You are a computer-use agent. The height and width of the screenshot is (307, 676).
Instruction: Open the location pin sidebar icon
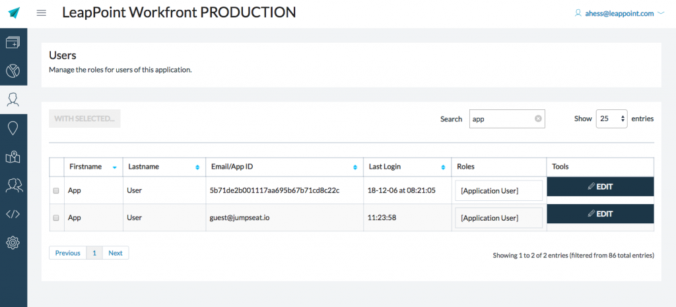[x=13, y=128]
